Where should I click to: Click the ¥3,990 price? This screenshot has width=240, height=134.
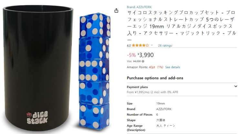146,55
